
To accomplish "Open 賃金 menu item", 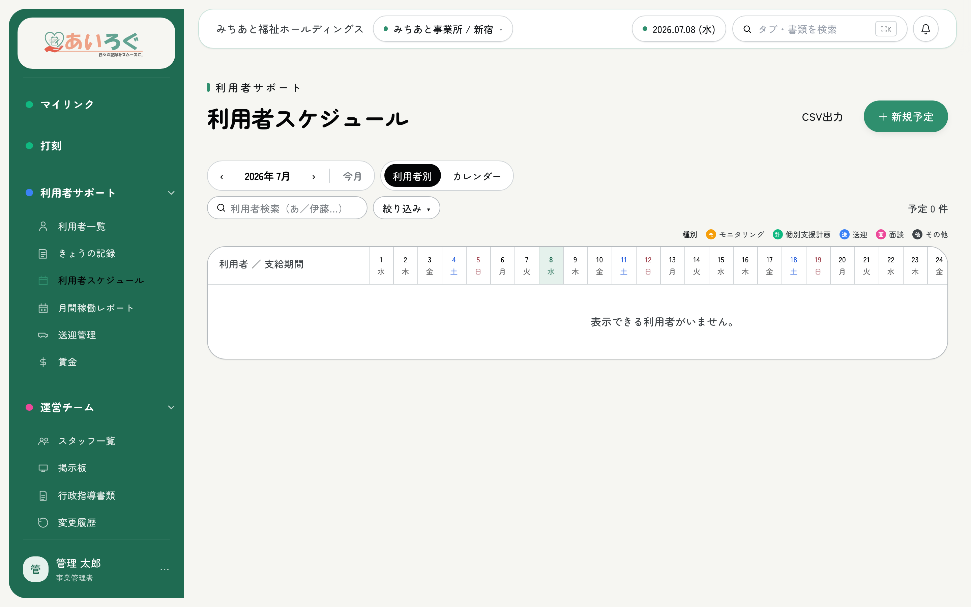I will pyautogui.click(x=67, y=362).
